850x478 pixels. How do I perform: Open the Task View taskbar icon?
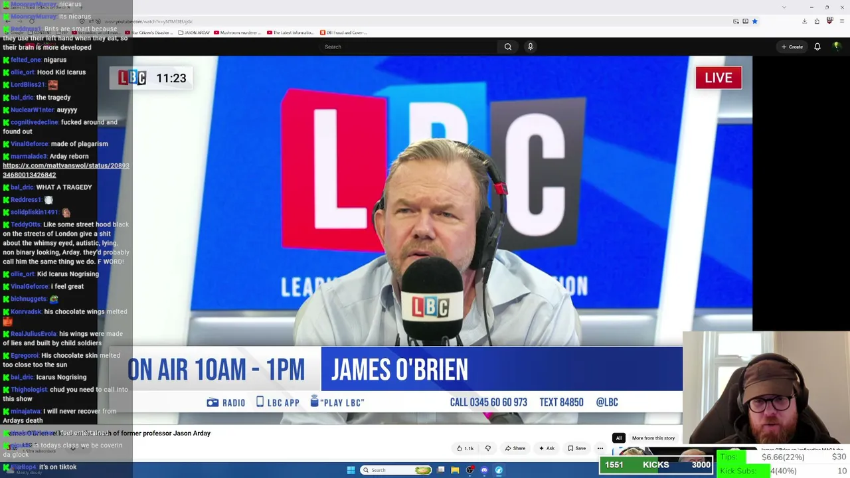441,470
